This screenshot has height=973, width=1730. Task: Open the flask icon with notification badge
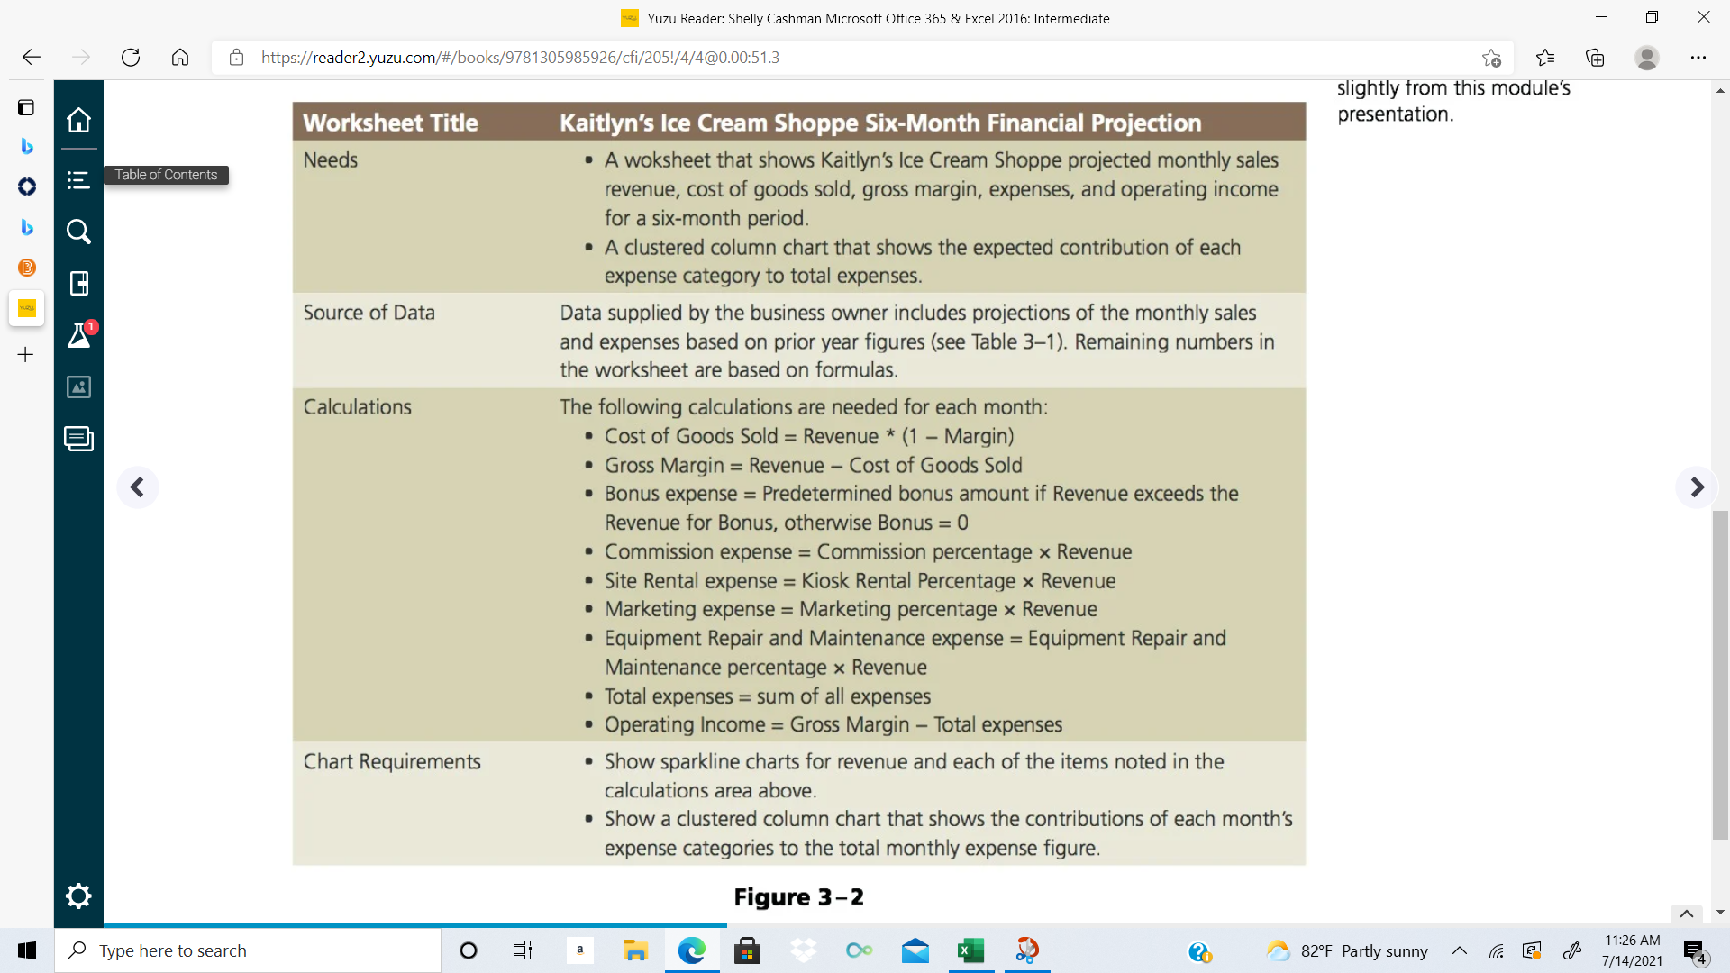click(79, 335)
